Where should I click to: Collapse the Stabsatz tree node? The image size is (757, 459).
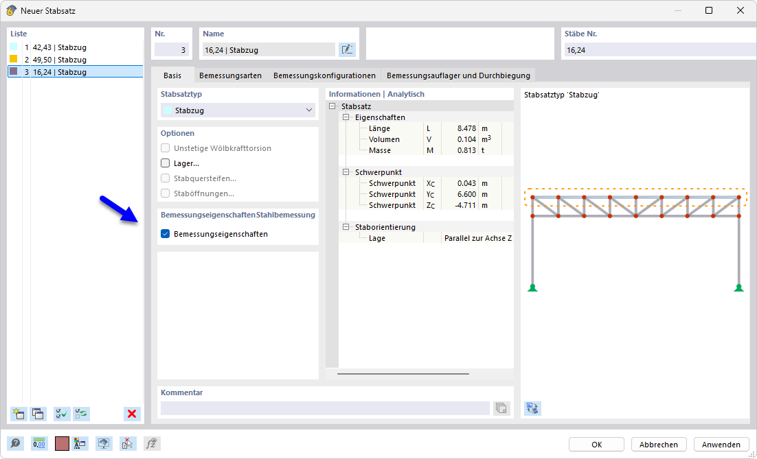pyautogui.click(x=332, y=106)
